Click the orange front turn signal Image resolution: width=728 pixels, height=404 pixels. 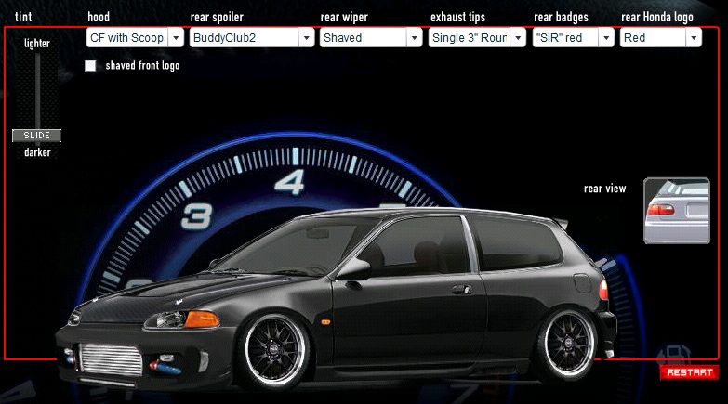[201, 319]
